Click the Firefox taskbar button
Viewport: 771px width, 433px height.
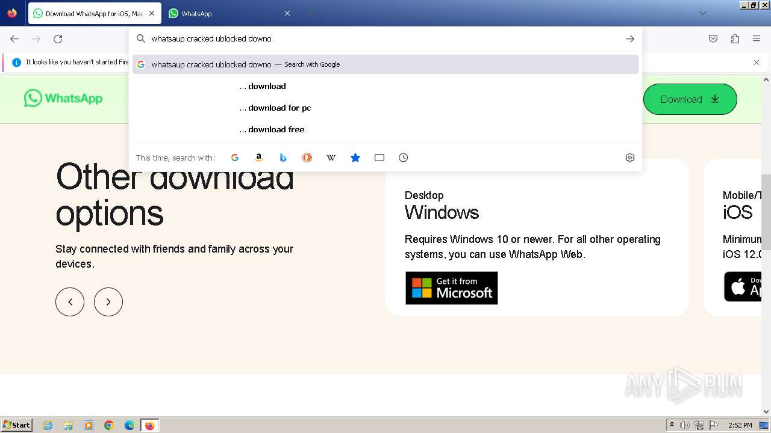[149, 425]
